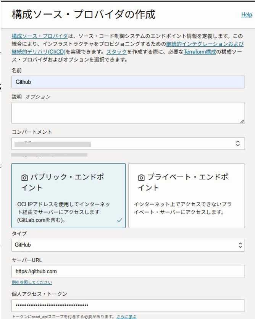Click the camera icon on Private Endpoint card
The width and height of the screenshot is (255, 319).
(x=141, y=178)
